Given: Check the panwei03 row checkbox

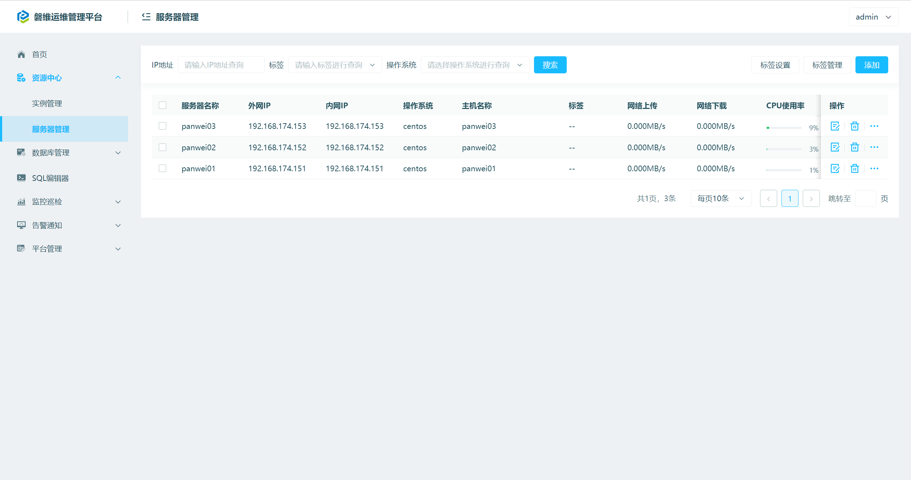Looking at the screenshot, I should (x=162, y=126).
